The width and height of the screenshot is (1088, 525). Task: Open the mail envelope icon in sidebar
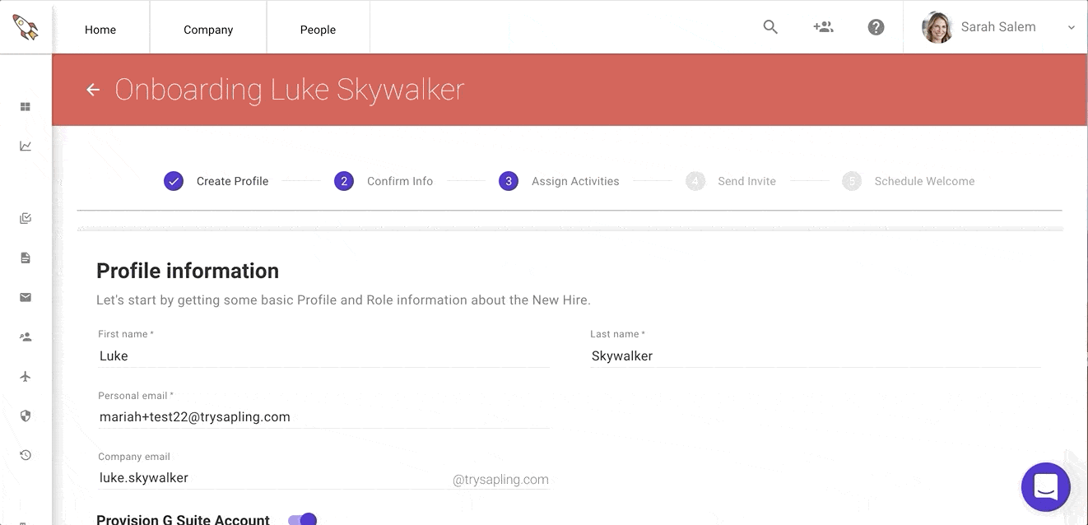26,297
